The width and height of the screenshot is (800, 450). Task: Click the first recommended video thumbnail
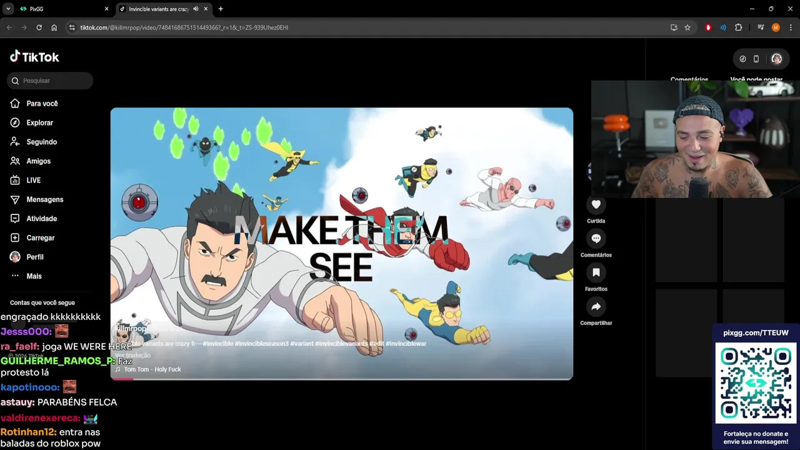pos(686,239)
